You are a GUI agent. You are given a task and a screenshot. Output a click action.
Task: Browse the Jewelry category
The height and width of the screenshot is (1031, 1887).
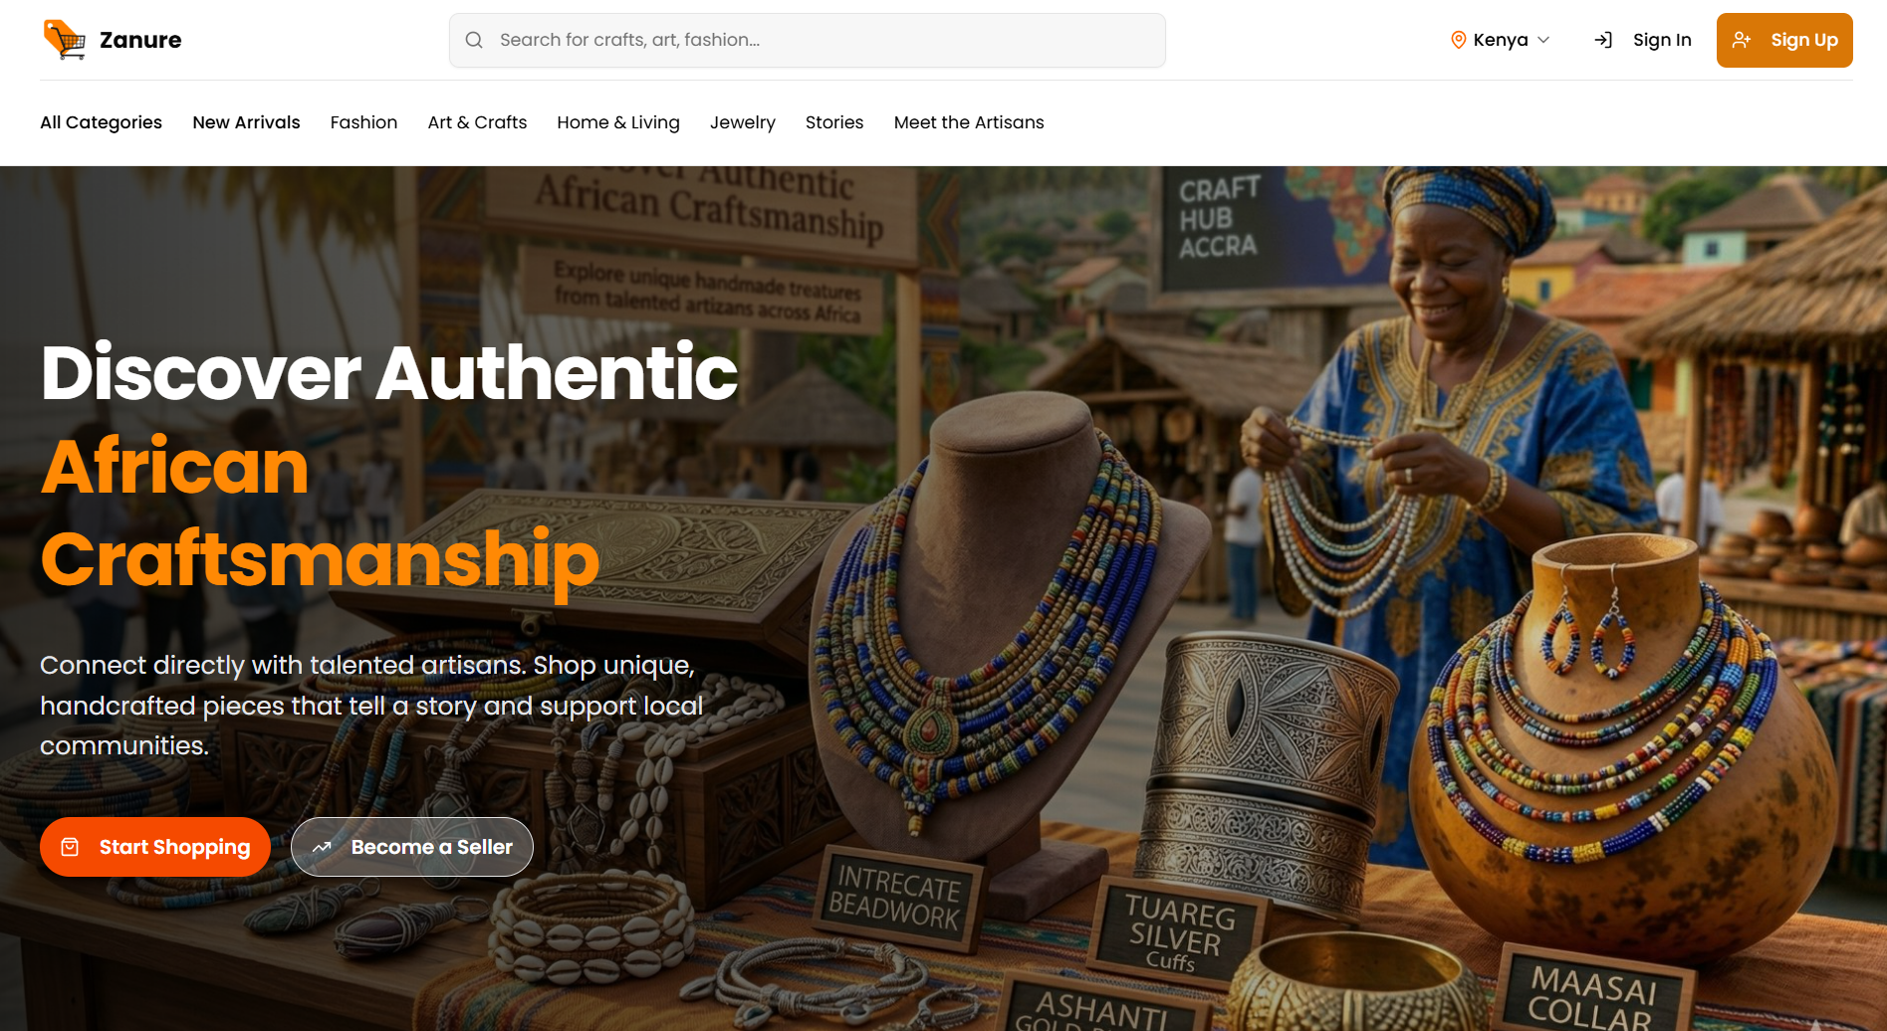pyautogui.click(x=742, y=122)
